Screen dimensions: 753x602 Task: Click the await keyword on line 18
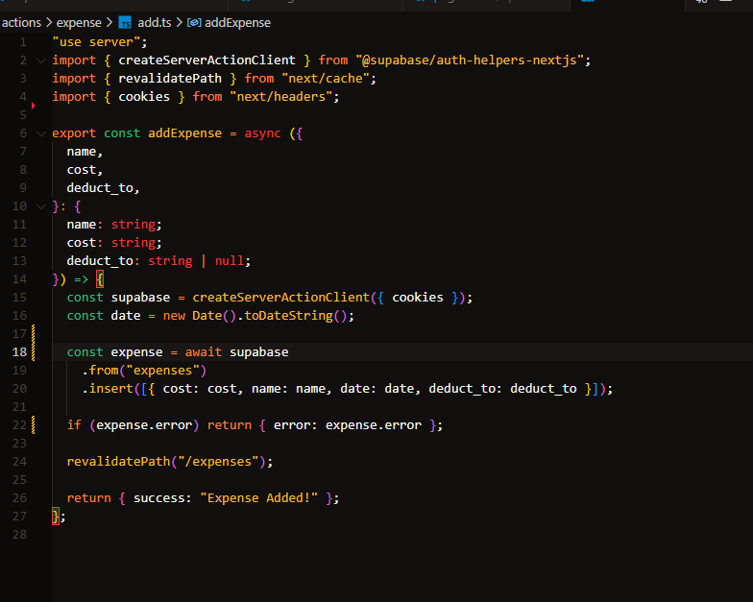(204, 351)
